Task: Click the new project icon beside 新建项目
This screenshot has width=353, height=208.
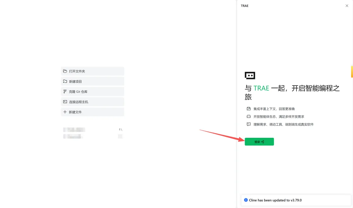Action: [65, 81]
